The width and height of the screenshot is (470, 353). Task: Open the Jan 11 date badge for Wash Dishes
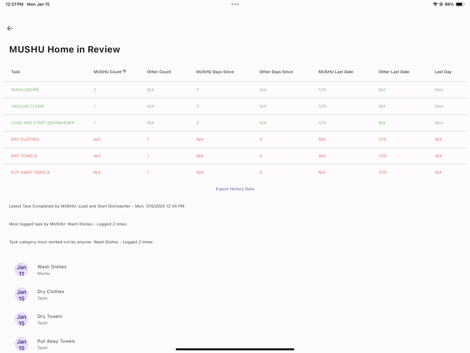point(21,270)
